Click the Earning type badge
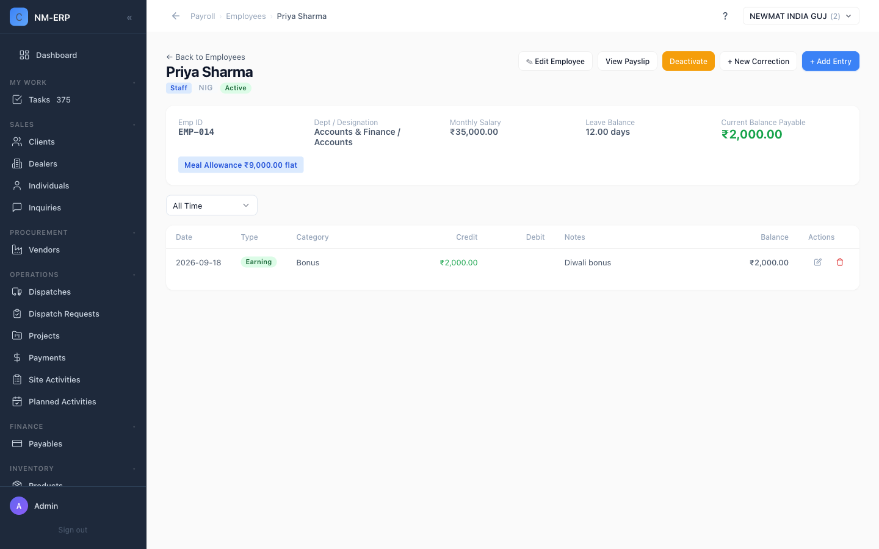This screenshot has width=879, height=549. click(259, 262)
